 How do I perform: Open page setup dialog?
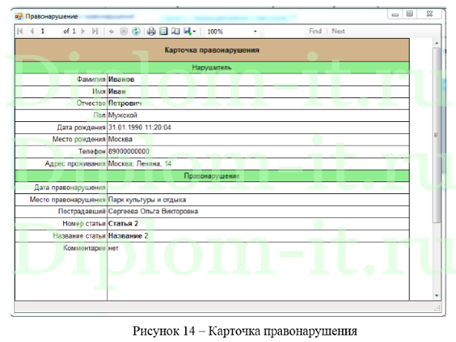[176, 31]
